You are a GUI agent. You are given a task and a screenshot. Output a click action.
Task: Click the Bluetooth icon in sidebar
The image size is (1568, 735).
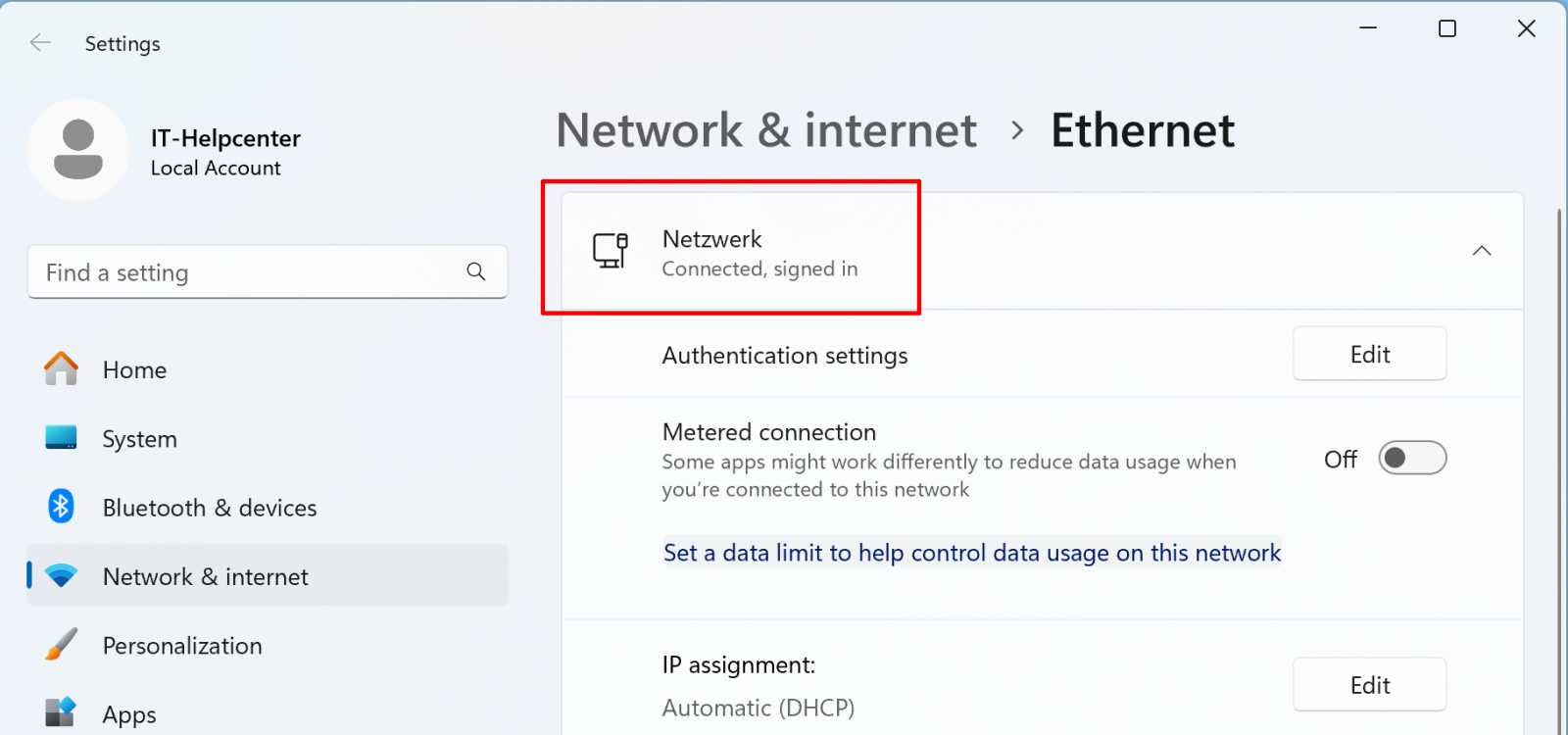61,507
